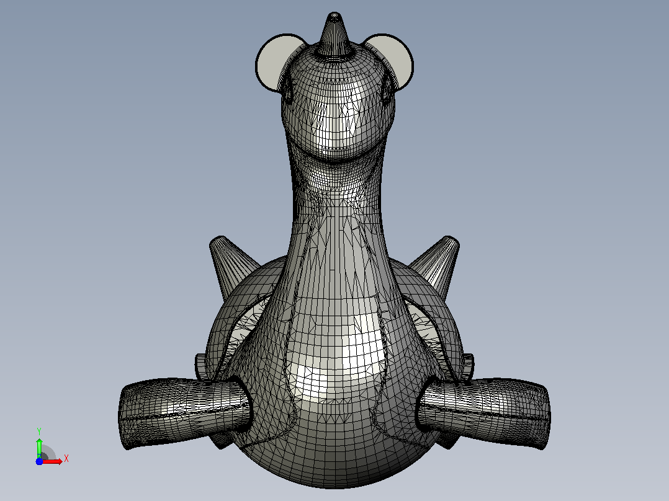Click the green Y axis arrow
Screen dimensions: 669x501
[39, 447]
